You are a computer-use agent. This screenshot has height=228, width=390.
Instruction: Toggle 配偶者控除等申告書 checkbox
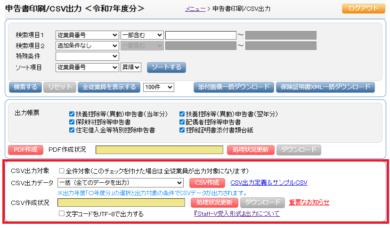[x=182, y=122]
